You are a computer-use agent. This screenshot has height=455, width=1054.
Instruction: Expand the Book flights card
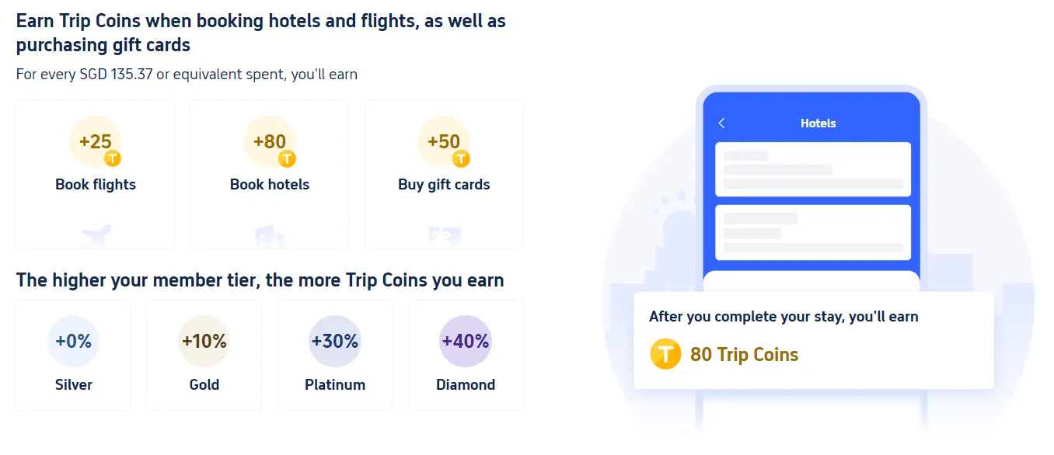(x=95, y=173)
